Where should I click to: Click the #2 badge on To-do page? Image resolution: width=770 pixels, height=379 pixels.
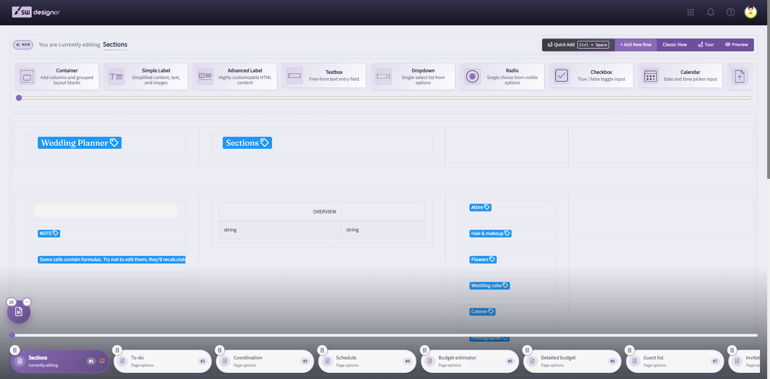pyautogui.click(x=203, y=361)
